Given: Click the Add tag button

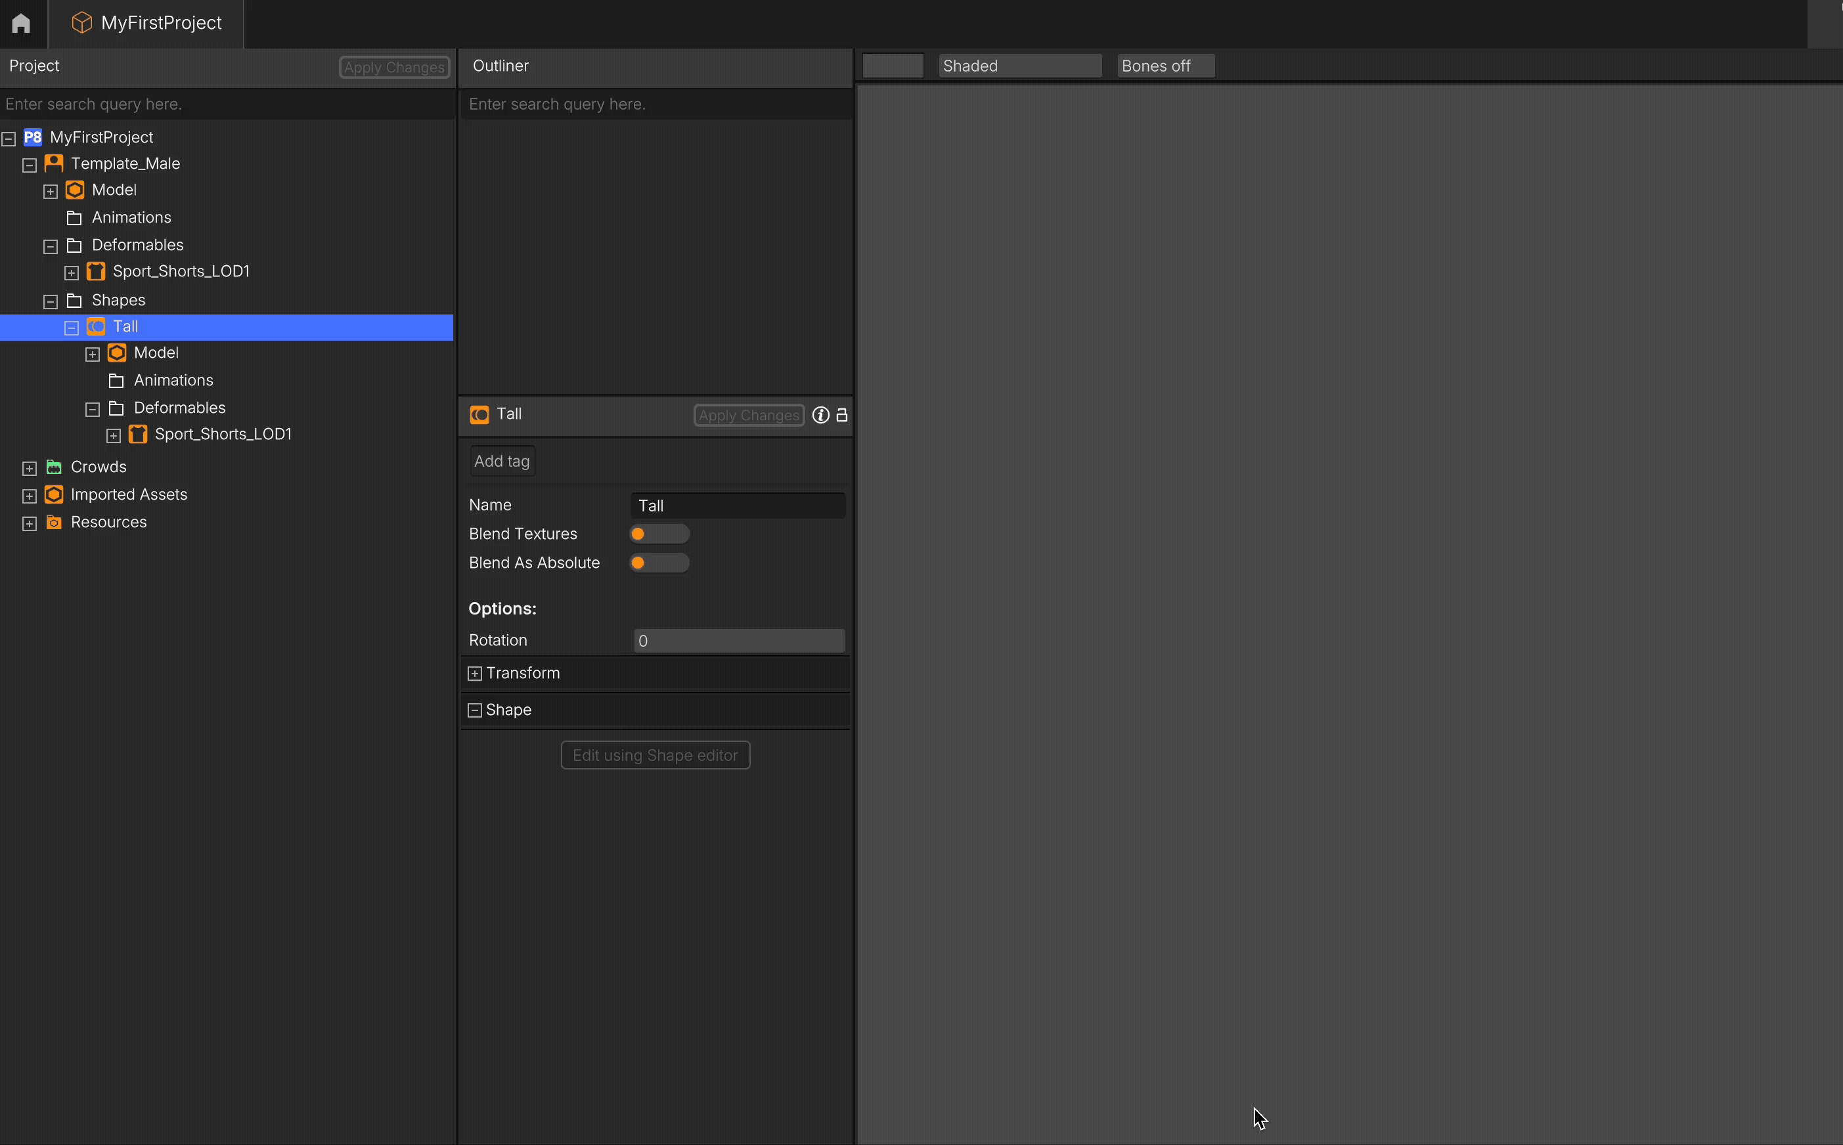Looking at the screenshot, I should pos(502,461).
